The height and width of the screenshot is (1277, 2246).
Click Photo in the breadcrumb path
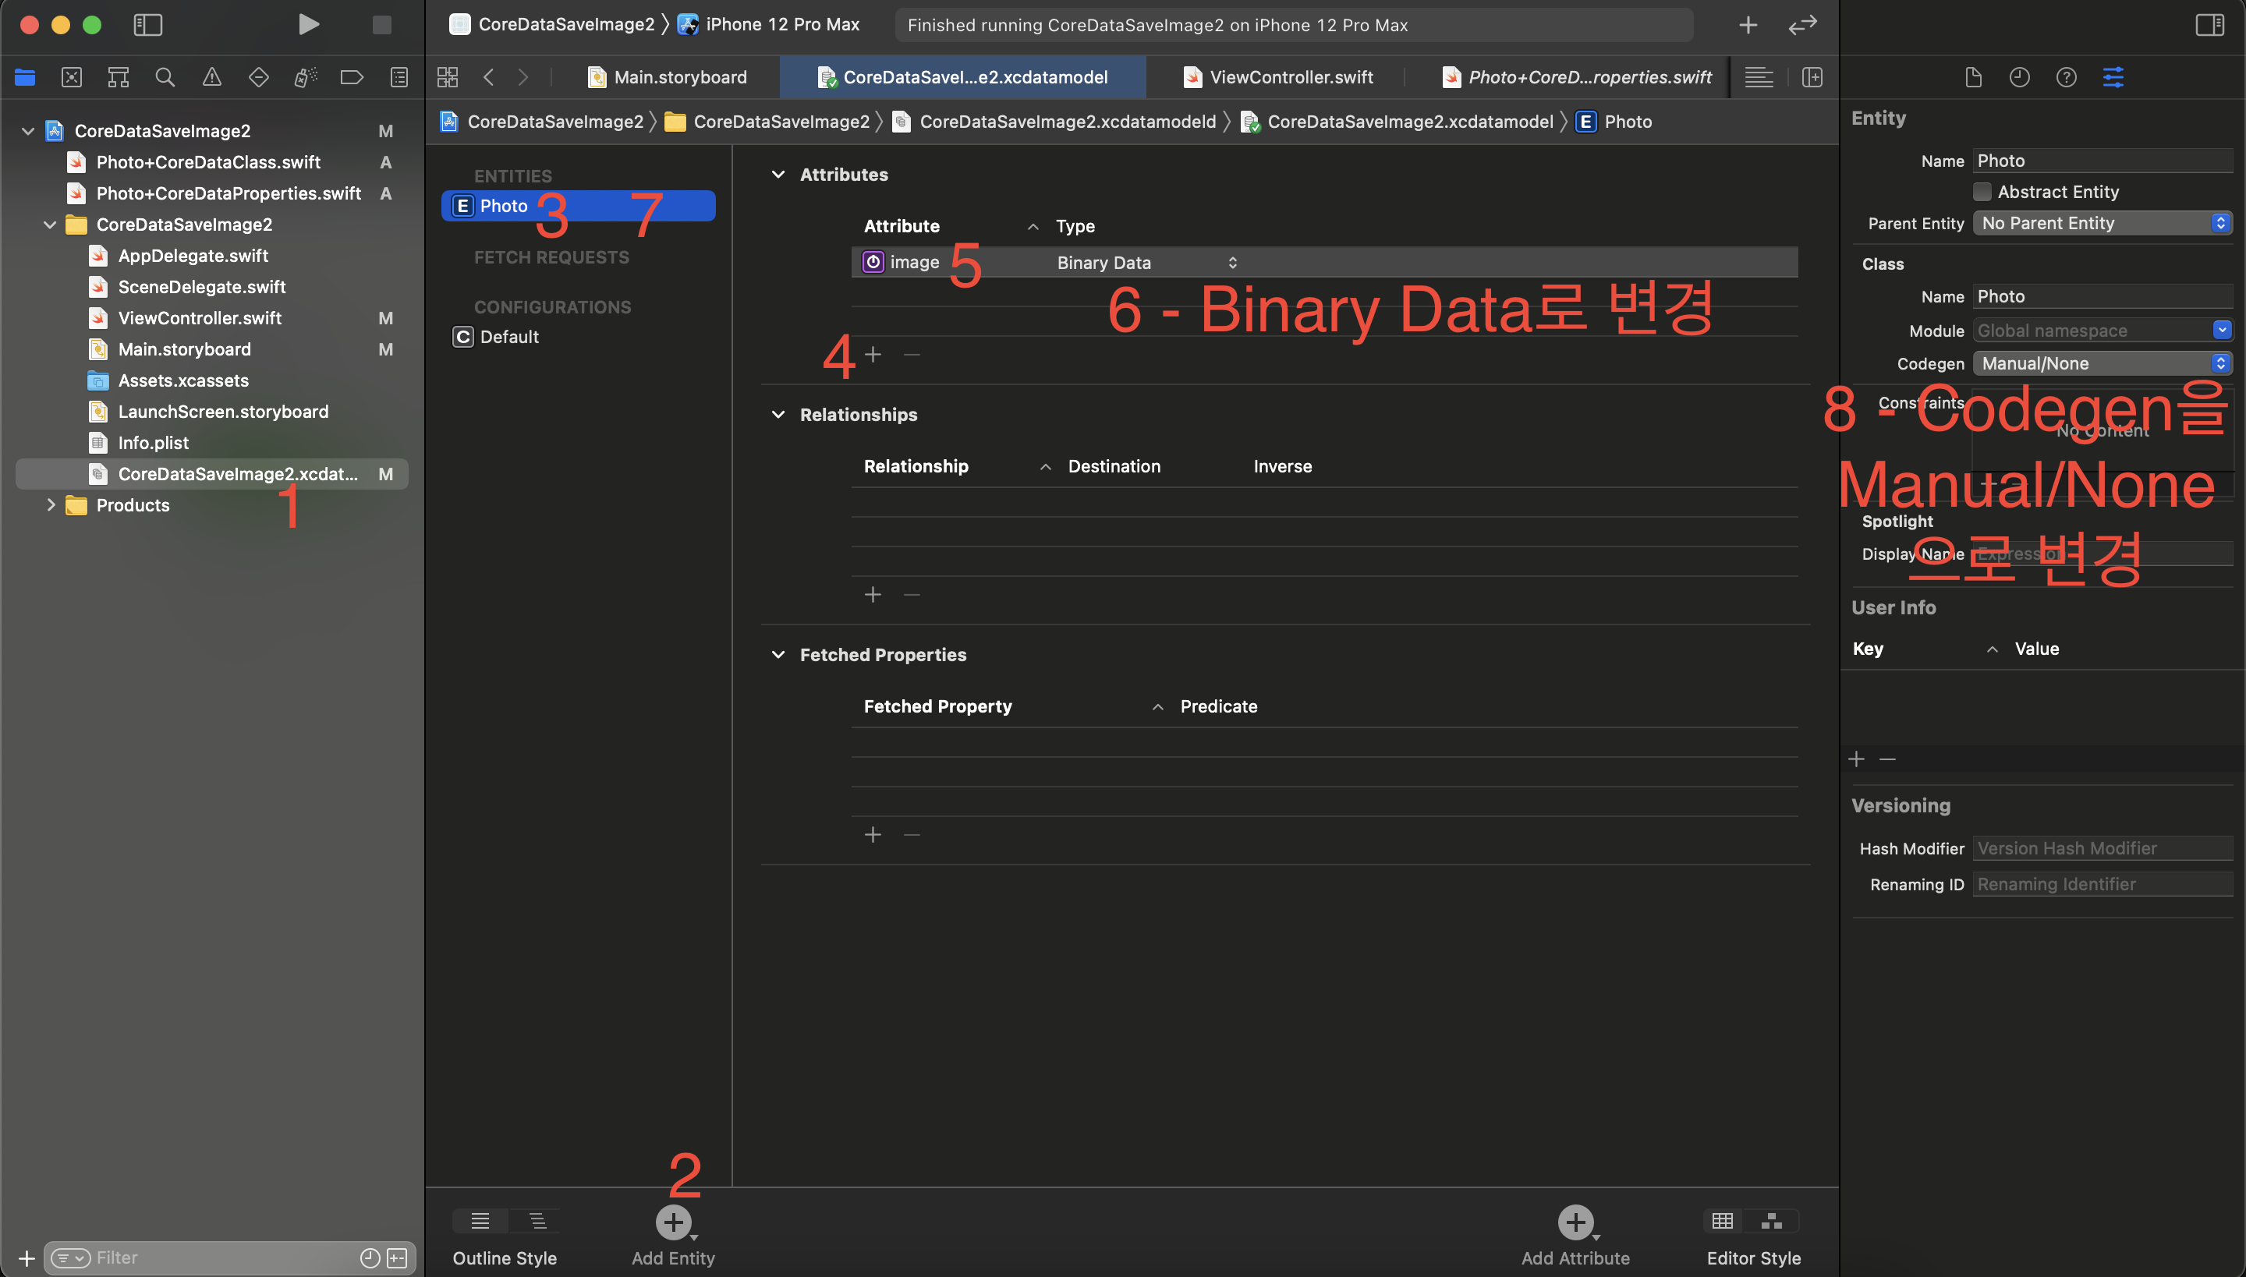(x=1628, y=122)
